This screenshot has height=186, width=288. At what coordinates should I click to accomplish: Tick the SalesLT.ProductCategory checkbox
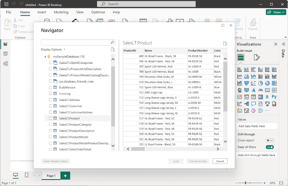pos(50,124)
